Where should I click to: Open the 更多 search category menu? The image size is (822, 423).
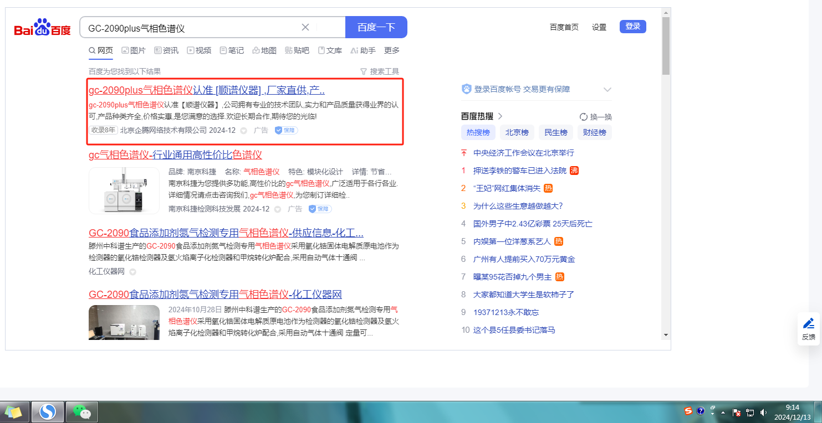(x=392, y=50)
